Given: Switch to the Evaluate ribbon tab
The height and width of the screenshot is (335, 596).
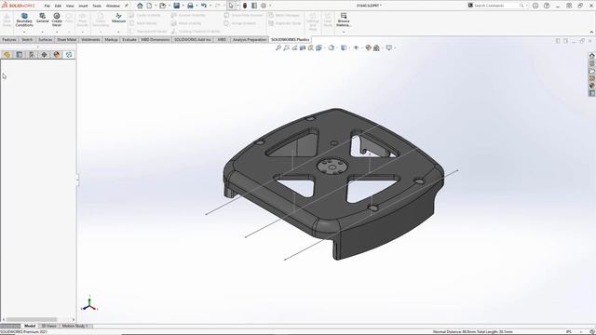Looking at the screenshot, I should click(129, 39).
